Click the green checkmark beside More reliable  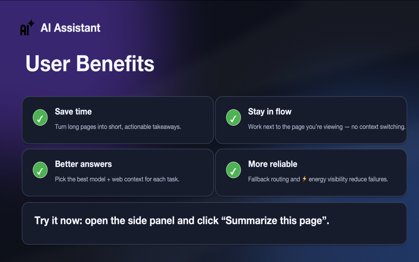pyautogui.click(x=233, y=170)
